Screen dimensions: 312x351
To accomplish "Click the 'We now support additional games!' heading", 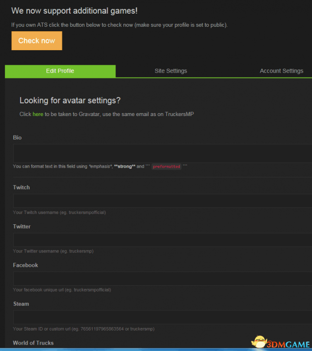I will pos(74,11).
